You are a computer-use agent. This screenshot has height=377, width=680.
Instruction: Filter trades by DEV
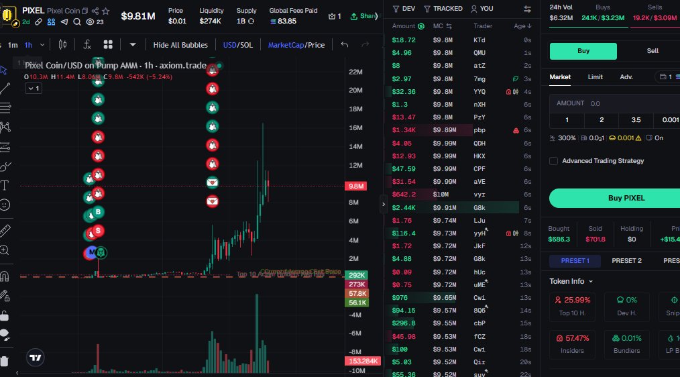coord(404,9)
